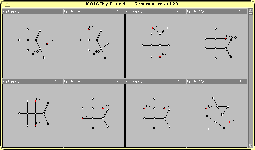The height and width of the screenshot is (150, 255).
Task: Select molecule structure number 1
Action: [x=33, y=46]
